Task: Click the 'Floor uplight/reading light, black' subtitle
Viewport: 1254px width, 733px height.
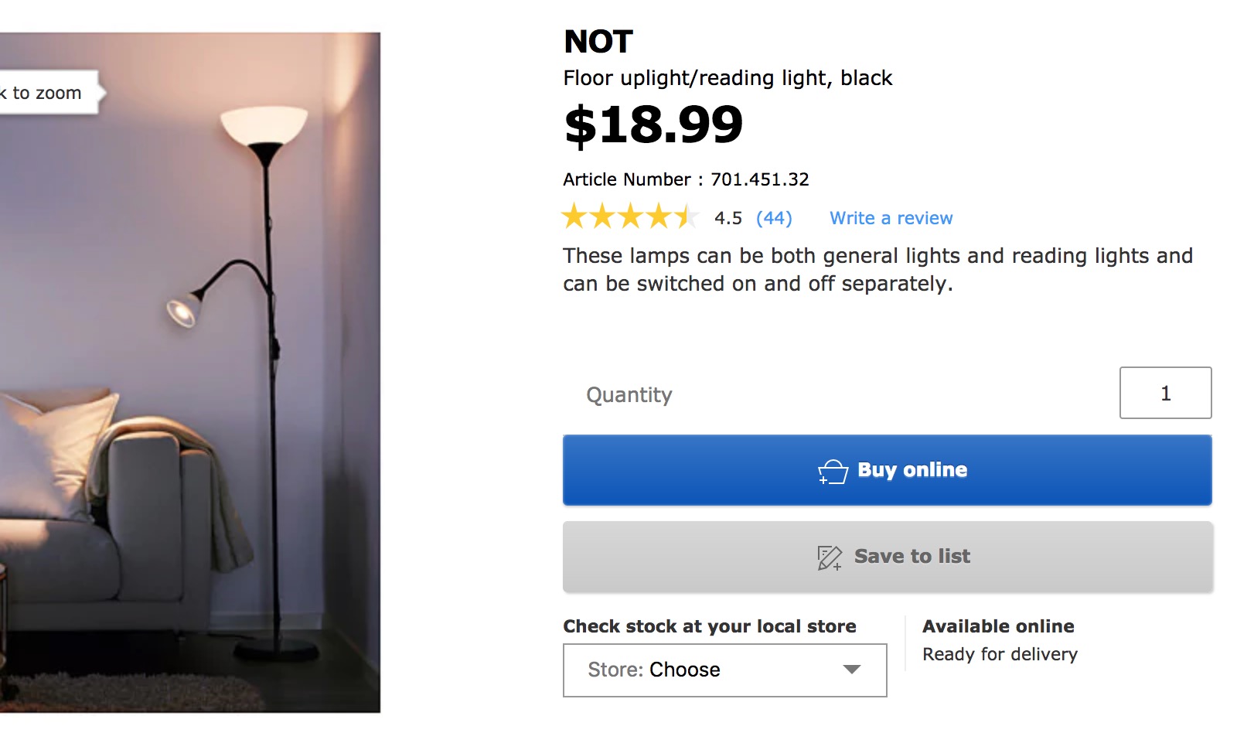Action: coord(727,78)
